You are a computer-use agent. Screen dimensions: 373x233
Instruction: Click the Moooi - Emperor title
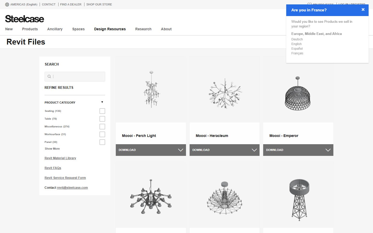coord(284,136)
